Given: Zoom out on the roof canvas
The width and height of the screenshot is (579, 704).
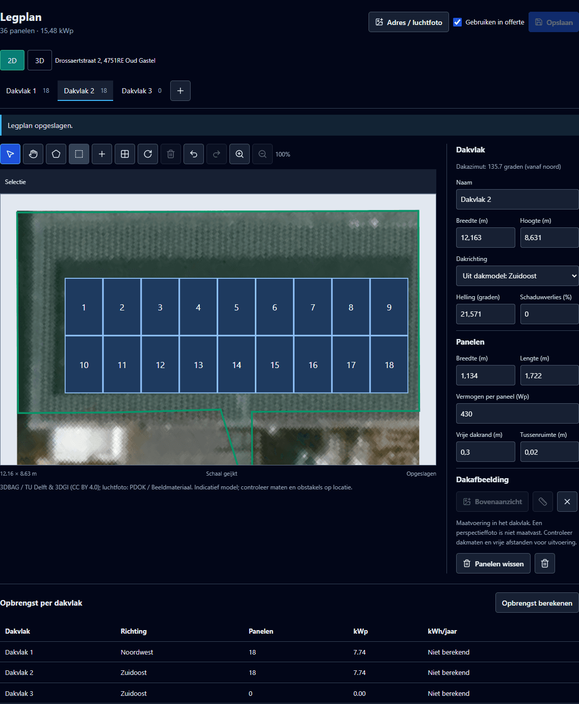Looking at the screenshot, I should tap(262, 154).
